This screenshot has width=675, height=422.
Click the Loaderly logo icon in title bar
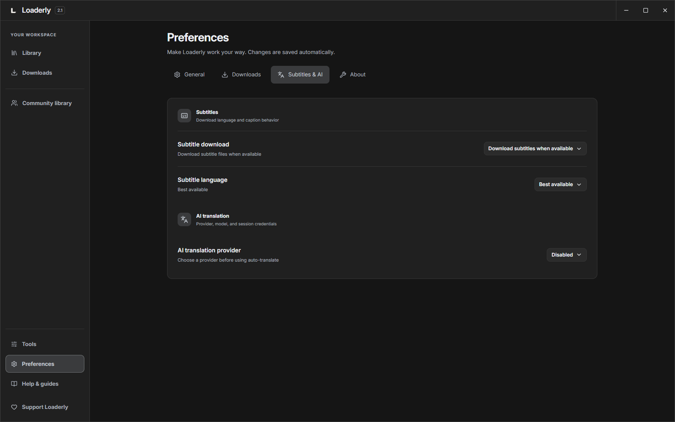pyautogui.click(x=13, y=11)
